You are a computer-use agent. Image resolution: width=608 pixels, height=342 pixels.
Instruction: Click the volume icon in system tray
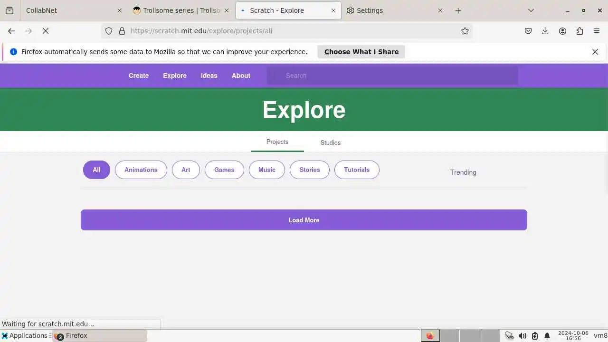tap(522, 336)
